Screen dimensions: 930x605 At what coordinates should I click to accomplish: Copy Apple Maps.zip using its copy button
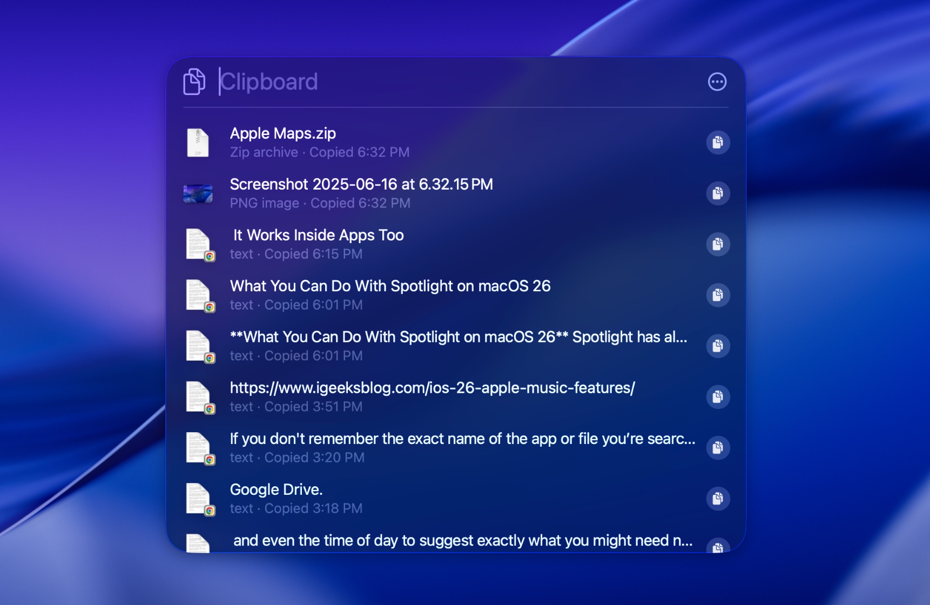(718, 142)
